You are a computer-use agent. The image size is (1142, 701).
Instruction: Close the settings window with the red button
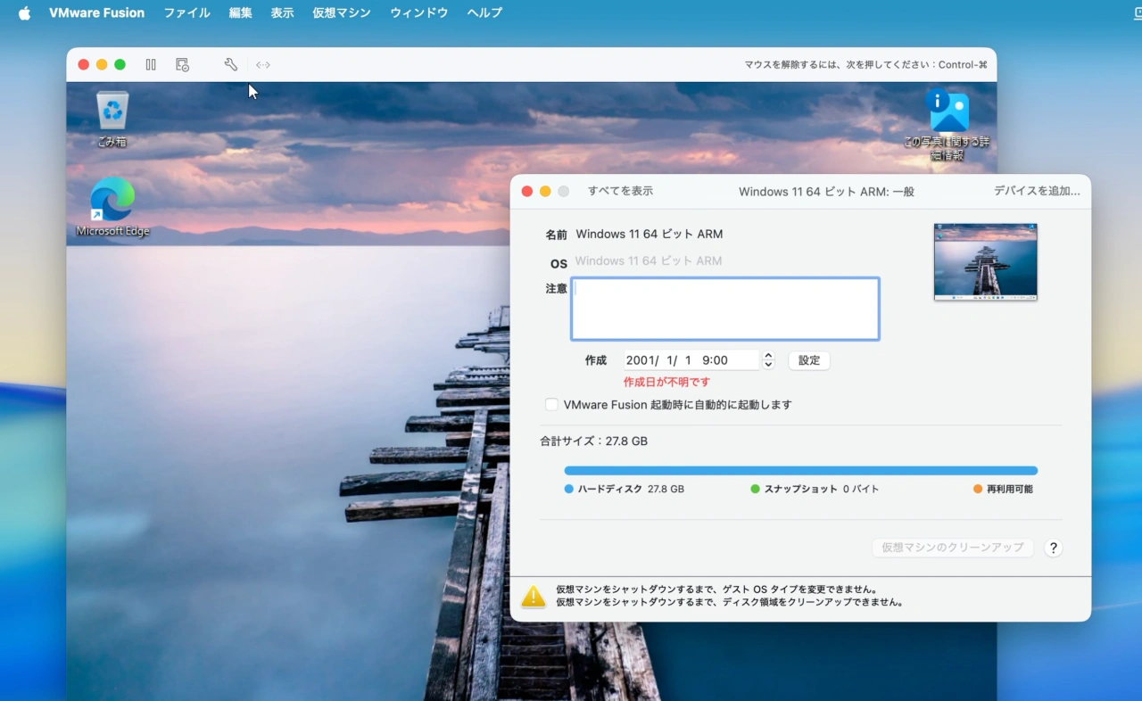pos(527,191)
